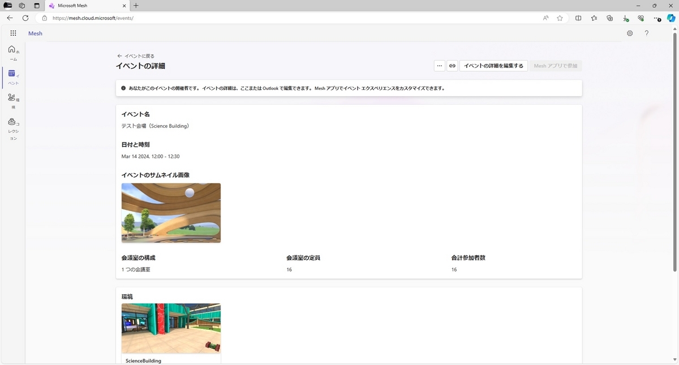679x365 pixels.
Task: Click the イベントの詳細を編集する button
Action: click(494, 66)
